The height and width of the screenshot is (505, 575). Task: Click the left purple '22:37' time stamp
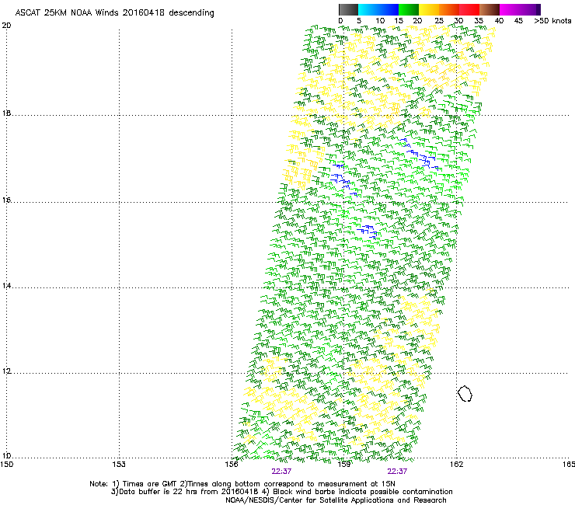tap(281, 472)
